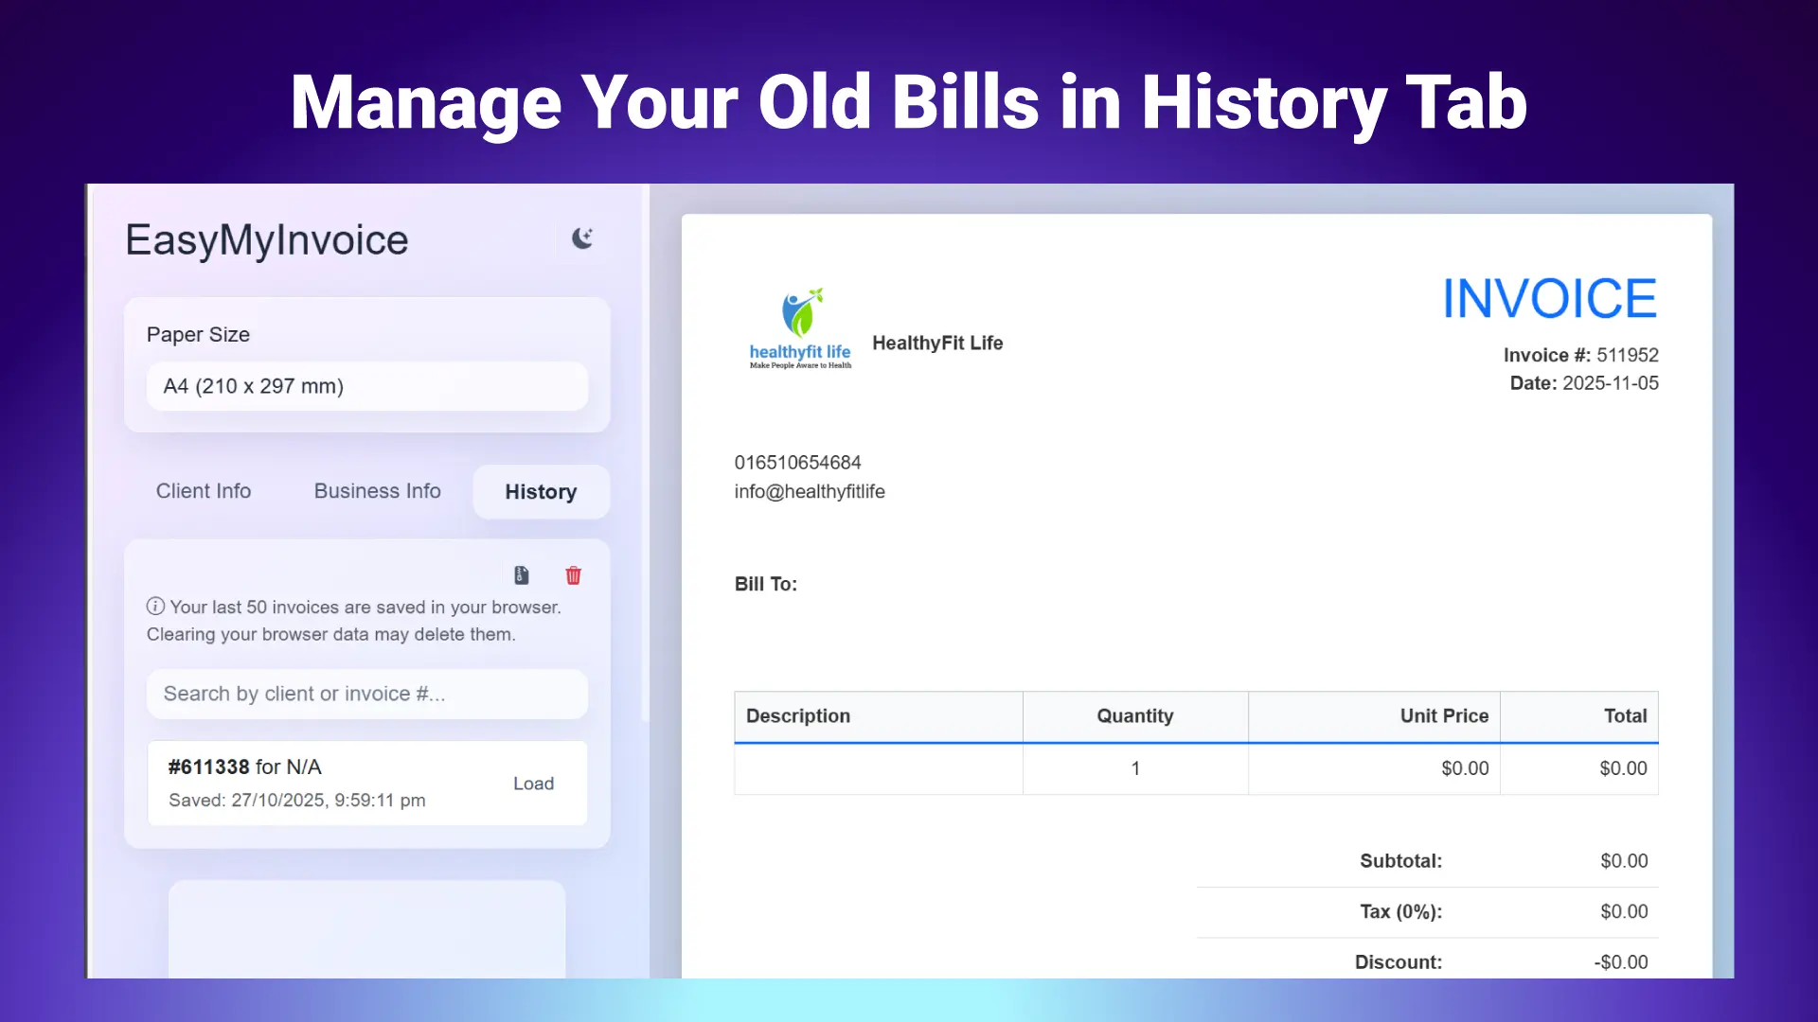Click the Bill To section on the invoice

coord(766,584)
